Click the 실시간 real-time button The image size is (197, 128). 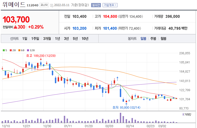[96, 5]
